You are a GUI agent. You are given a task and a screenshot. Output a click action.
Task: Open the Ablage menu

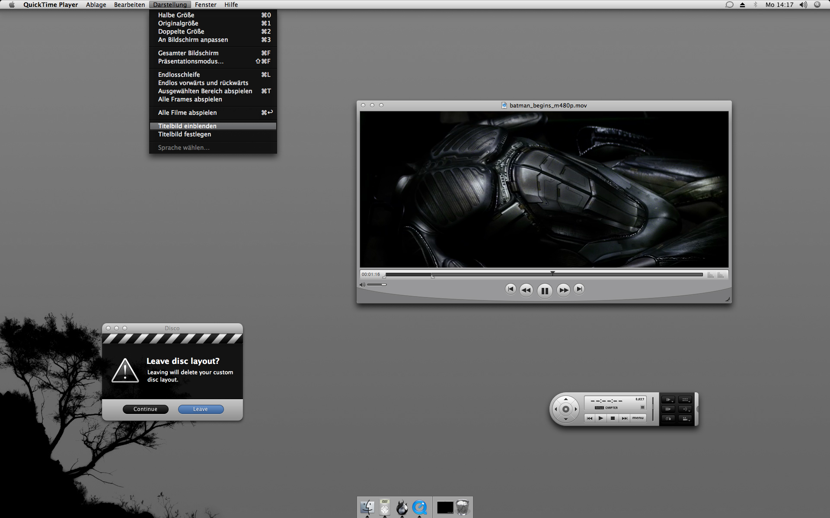coord(96,5)
